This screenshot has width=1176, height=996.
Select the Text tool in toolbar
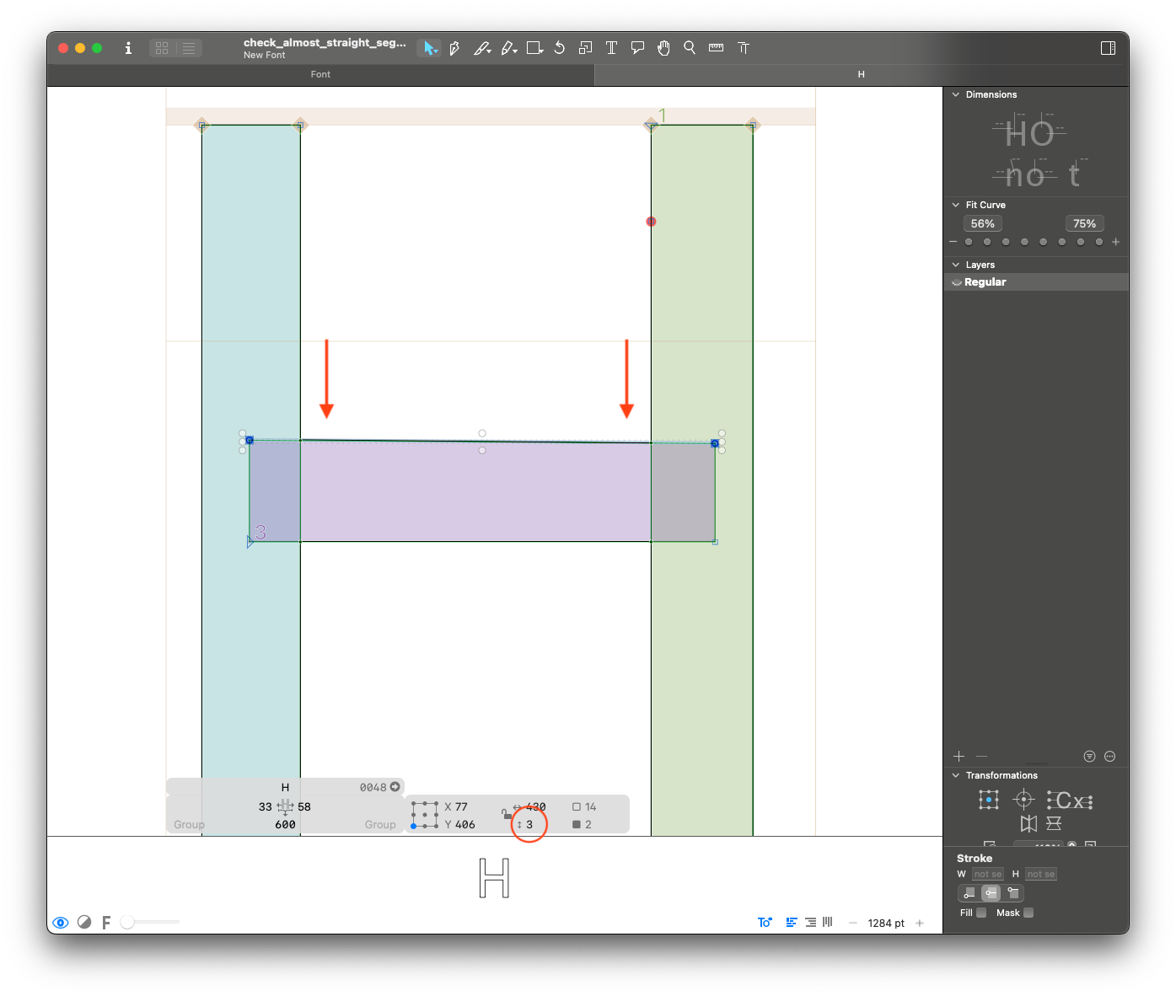tap(611, 48)
